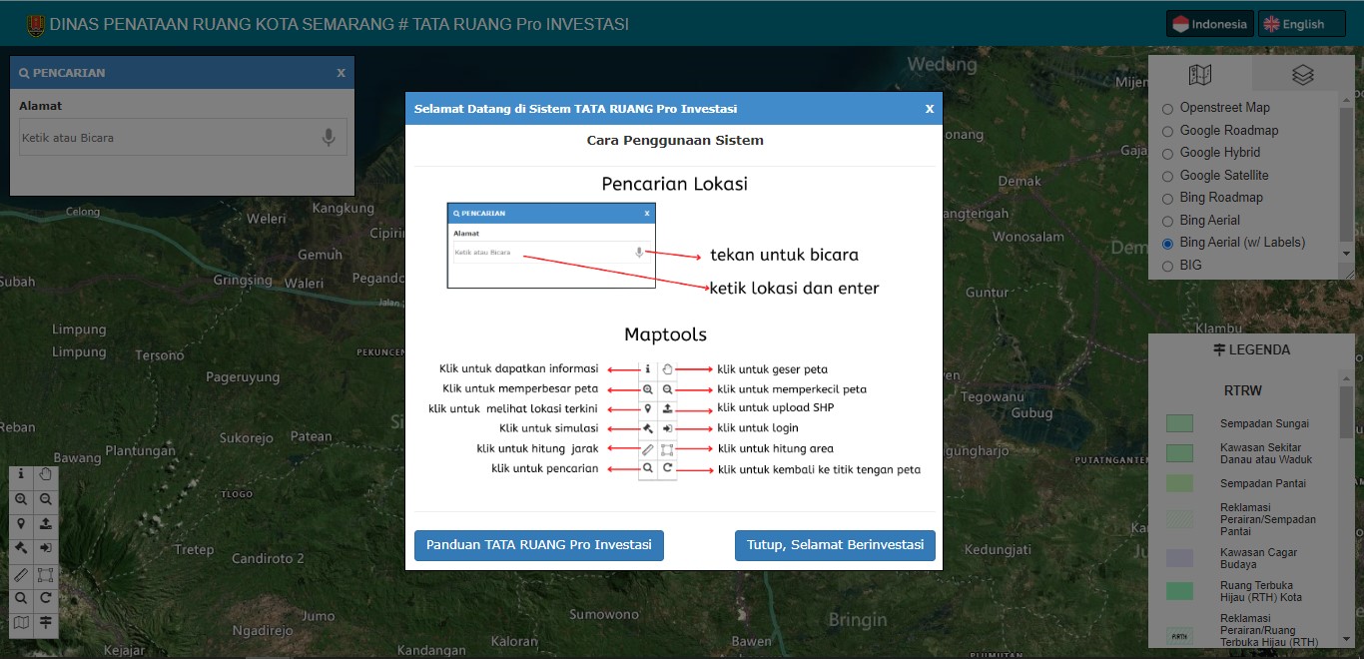
Task: Select the measure distance ruler tool
Action: point(21,574)
